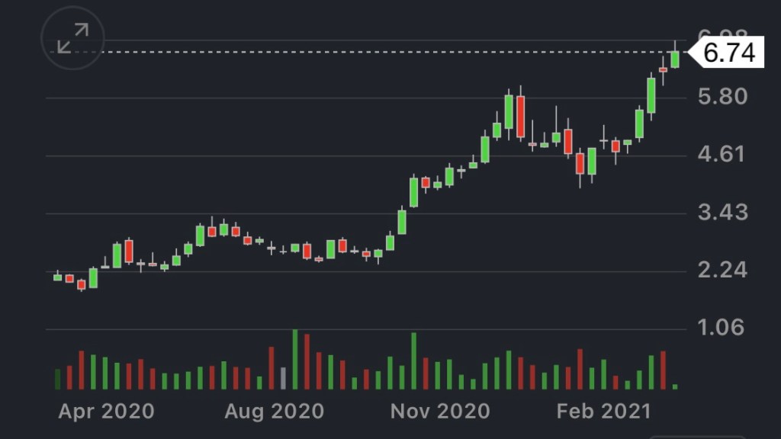Image resolution: width=781 pixels, height=439 pixels.
Task: Click the 2.24 price axis label
Action: tap(722, 271)
